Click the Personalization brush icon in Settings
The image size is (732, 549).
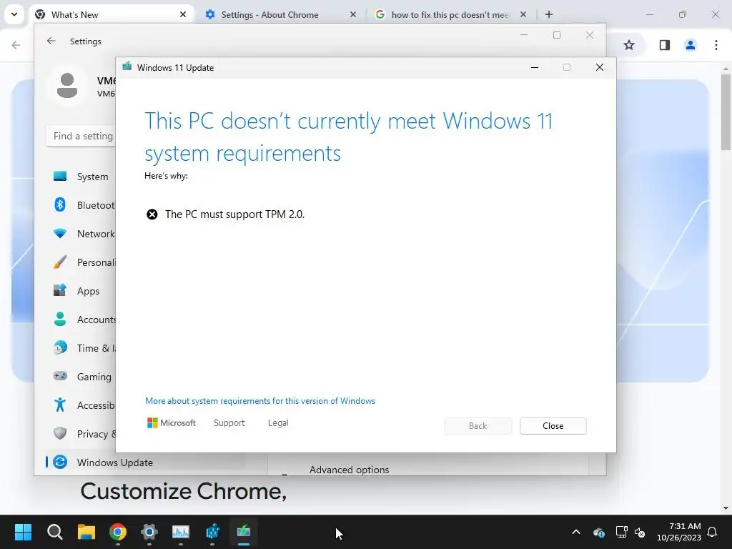60,262
